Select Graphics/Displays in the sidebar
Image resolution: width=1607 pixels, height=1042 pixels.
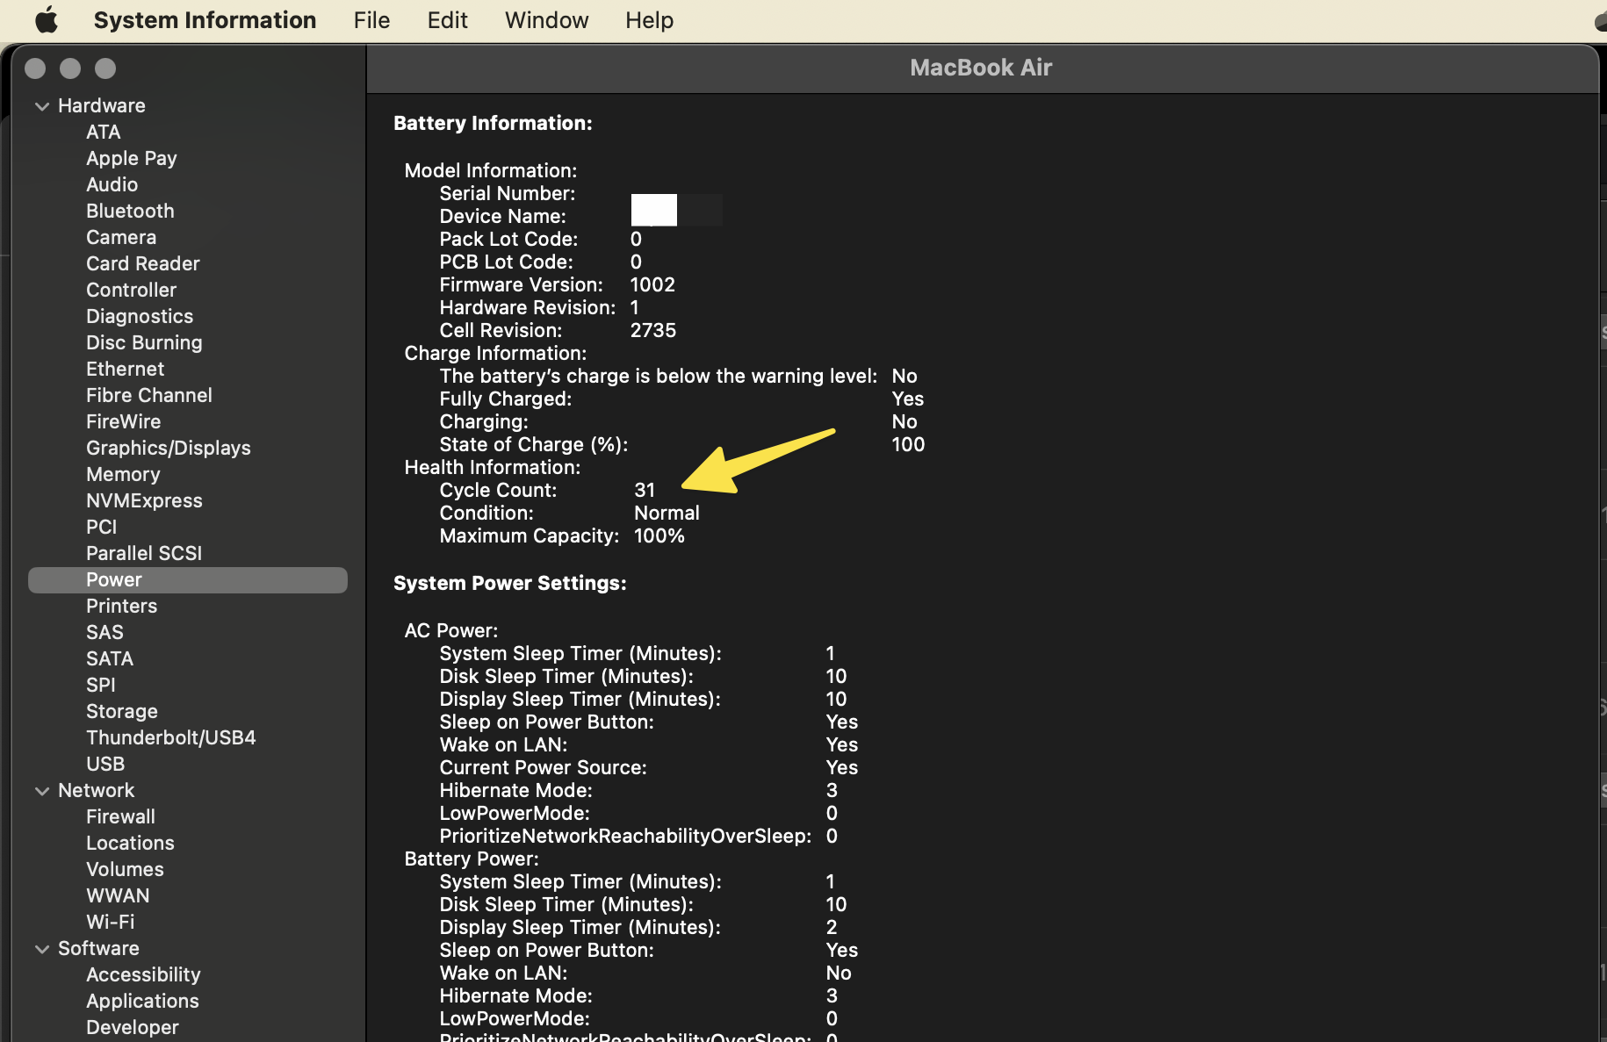(x=169, y=448)
